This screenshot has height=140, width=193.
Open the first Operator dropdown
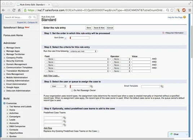tap(120, 59)
